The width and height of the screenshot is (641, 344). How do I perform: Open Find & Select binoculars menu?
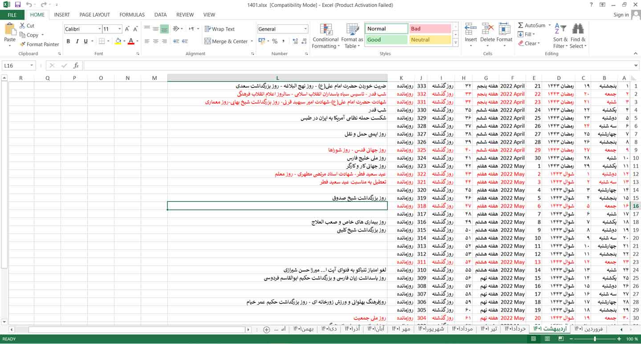click(578, 36)
